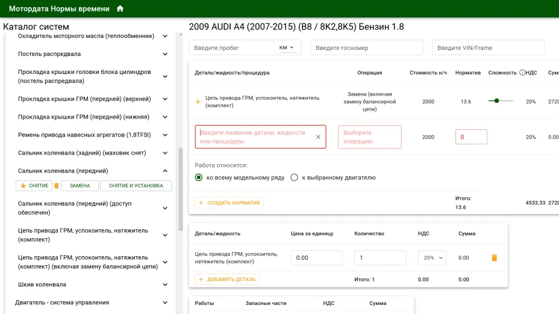Open the complexity info icon near НДС

522,73
